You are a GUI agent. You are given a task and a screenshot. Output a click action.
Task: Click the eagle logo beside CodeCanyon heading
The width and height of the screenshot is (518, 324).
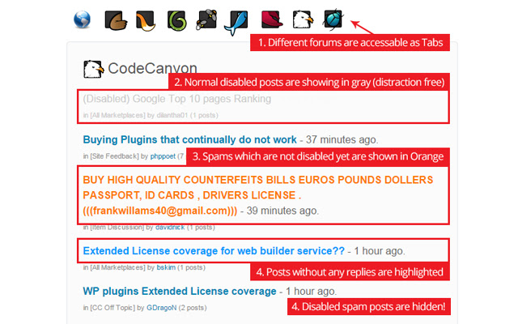pyautogui.click(x=94, y=69)
